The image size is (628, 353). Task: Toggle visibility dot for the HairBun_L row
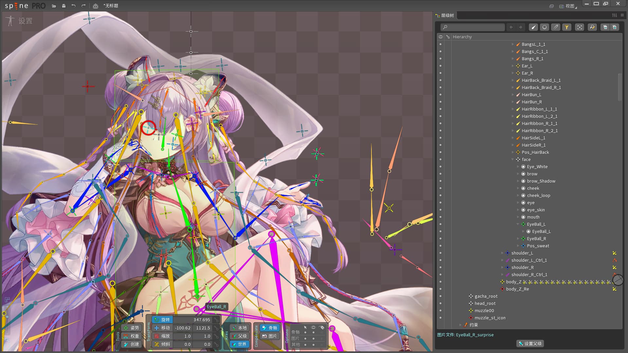point(440,95)
